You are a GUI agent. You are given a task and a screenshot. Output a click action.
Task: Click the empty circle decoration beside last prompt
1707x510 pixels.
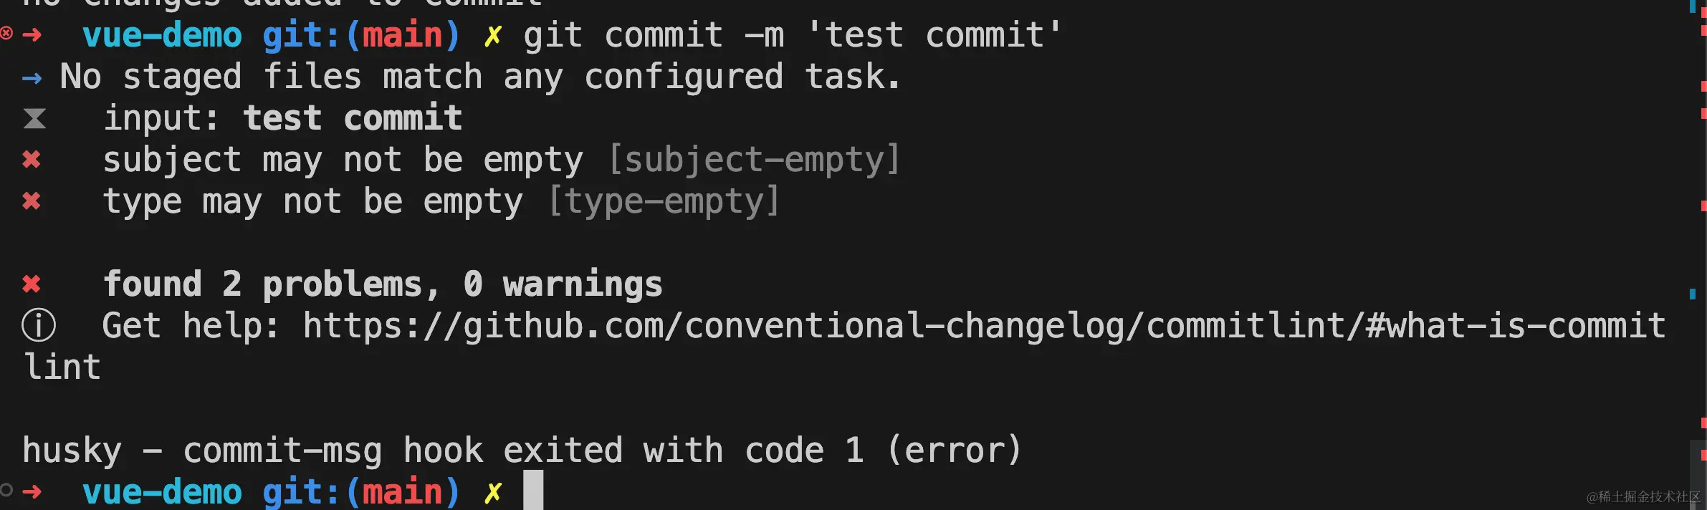tap(6, 490)
